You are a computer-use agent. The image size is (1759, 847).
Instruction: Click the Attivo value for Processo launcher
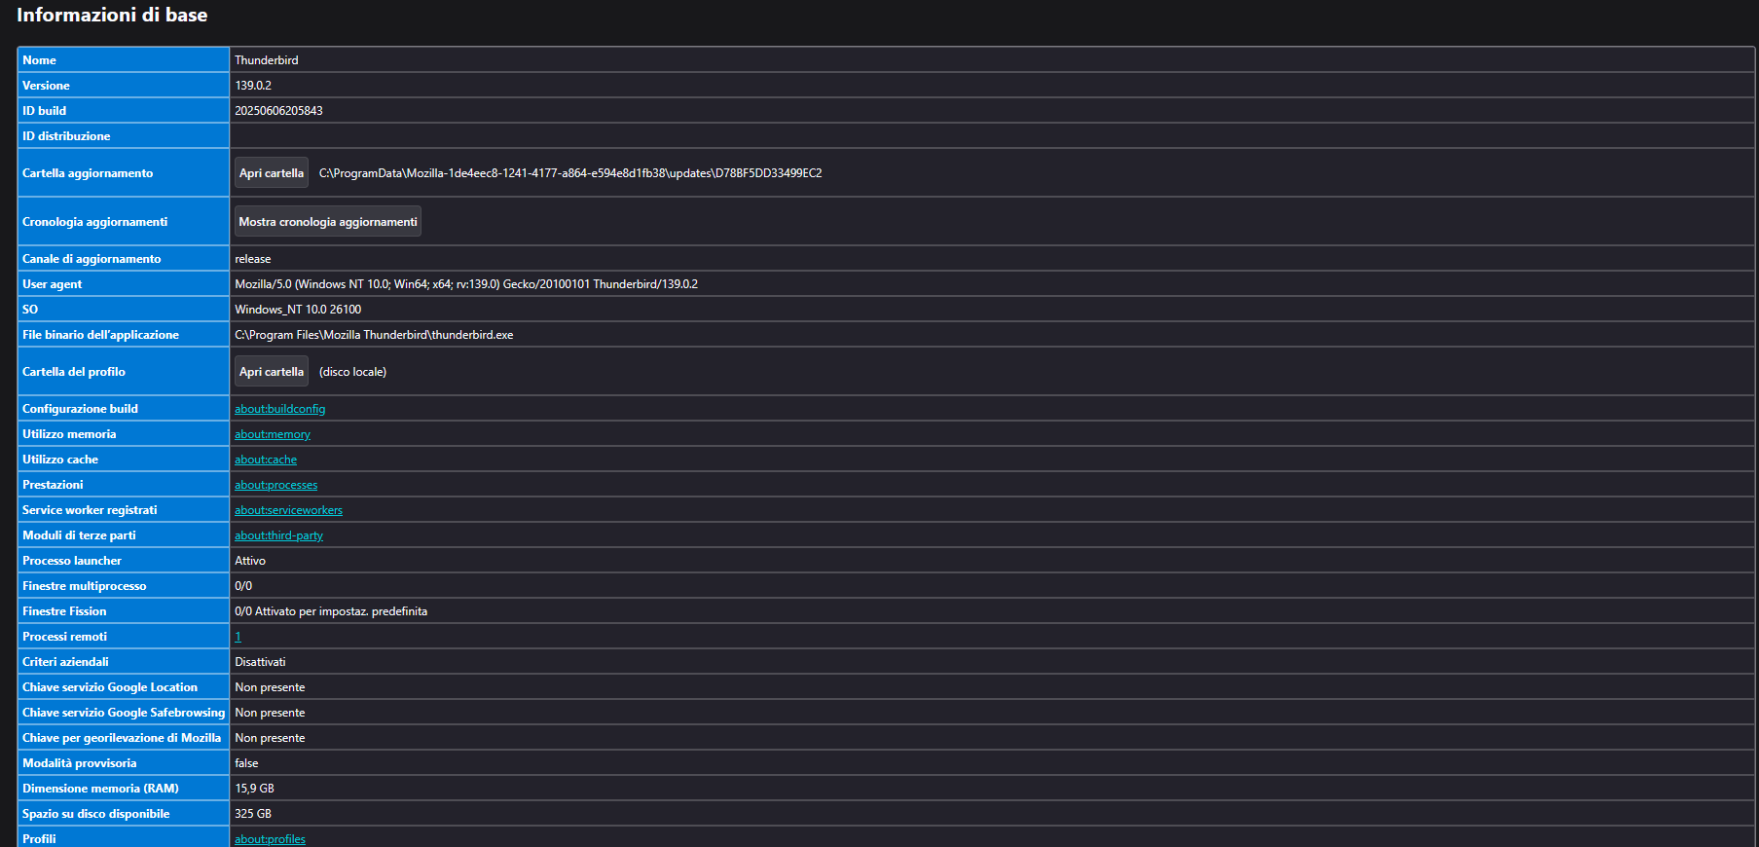250,561
